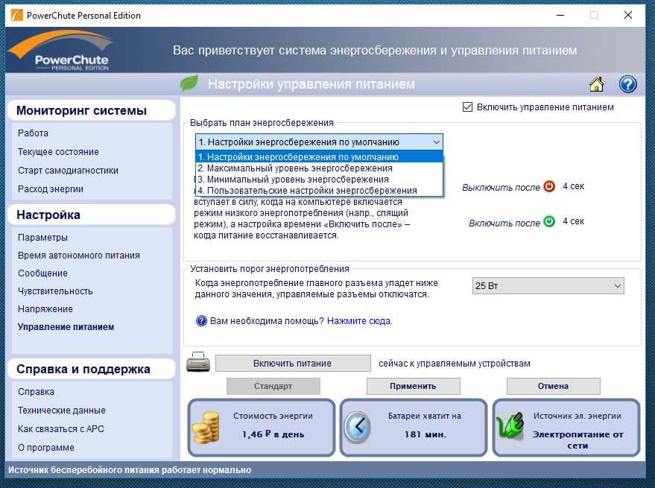Click the energy cost coins icon
The image size is (655, 488).
[206, 429]
